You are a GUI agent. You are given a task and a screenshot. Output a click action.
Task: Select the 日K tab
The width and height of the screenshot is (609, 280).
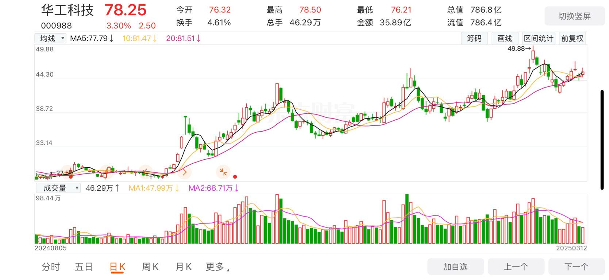click(117, 267)
